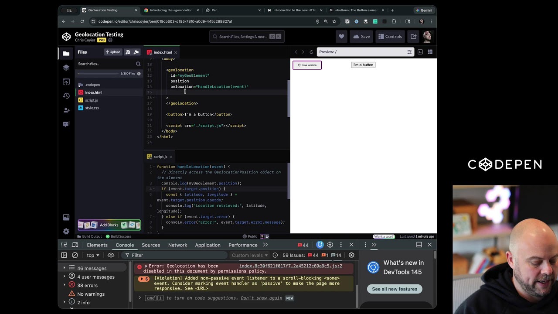Expand the 38 errors group

64,285
